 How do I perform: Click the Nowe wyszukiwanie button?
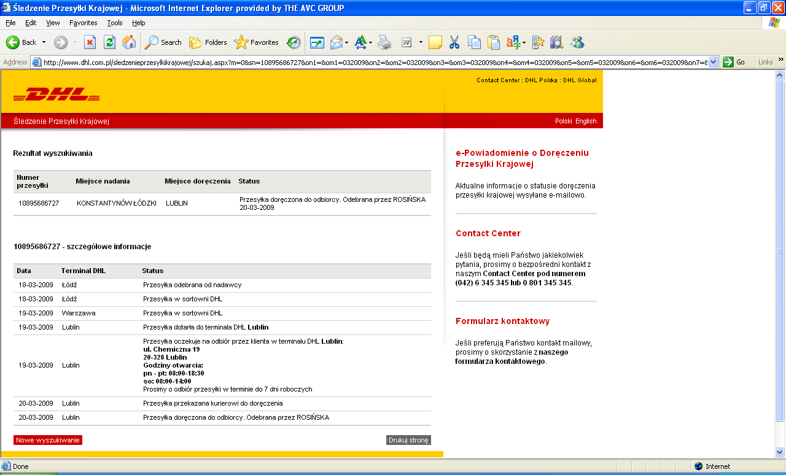point(48,440)
